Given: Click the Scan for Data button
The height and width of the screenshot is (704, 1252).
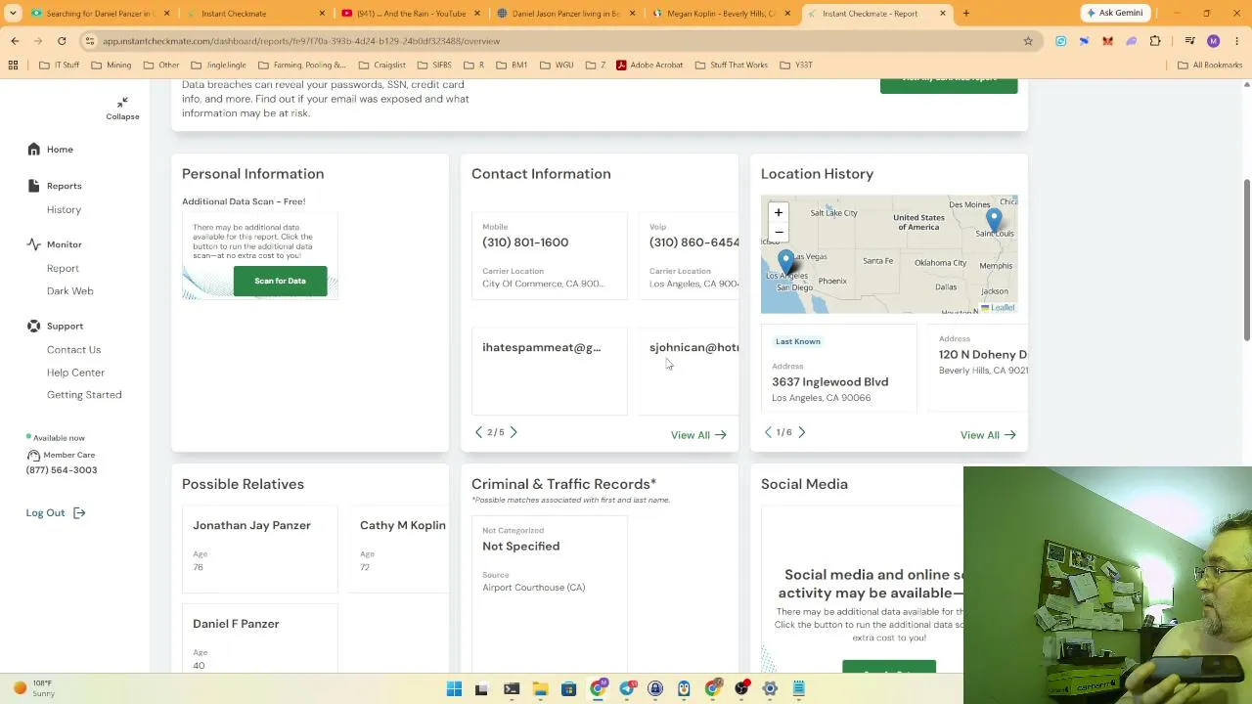Looking at the screenshot, I should click(x=280, y=282).
